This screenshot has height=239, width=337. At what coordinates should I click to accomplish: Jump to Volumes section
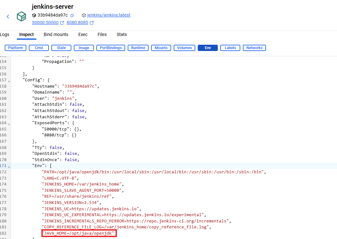[184, 48]
